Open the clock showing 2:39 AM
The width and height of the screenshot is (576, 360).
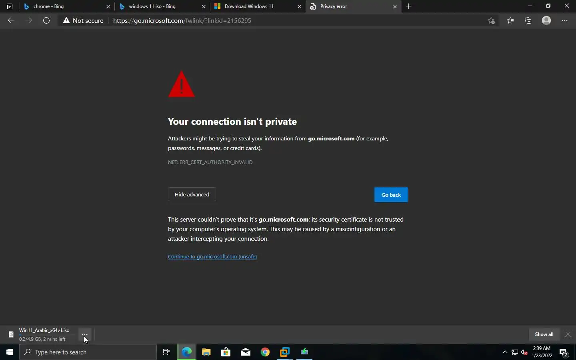click(542, 352)
